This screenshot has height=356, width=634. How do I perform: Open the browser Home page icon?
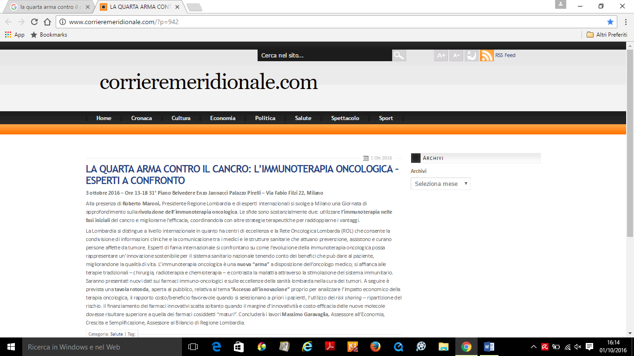pos(47,22)
